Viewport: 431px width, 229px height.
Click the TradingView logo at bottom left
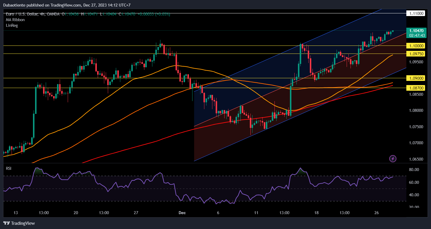coord(19,223)
